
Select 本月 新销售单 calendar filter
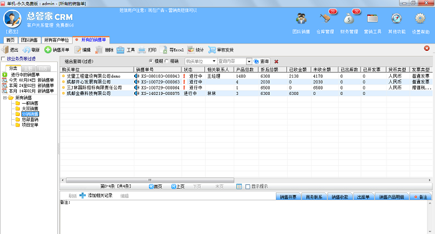pos(28,91)
